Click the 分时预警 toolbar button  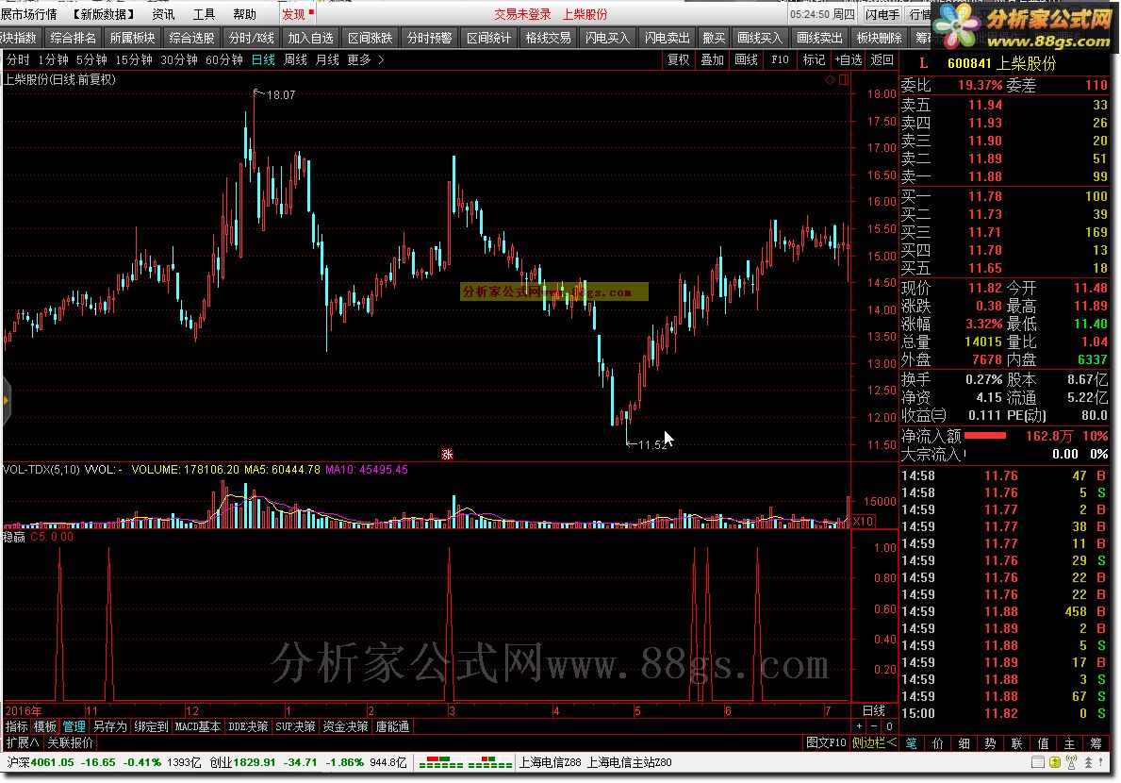[430, 38]
